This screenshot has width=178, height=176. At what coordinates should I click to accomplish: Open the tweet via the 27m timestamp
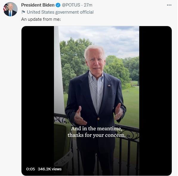point(88,5)
